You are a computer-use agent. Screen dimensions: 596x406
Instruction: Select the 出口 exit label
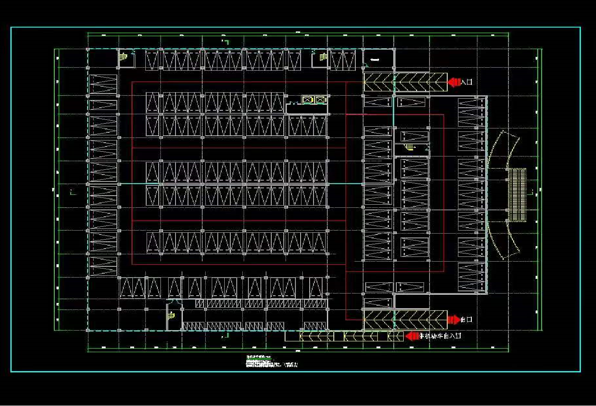(467, 319)
